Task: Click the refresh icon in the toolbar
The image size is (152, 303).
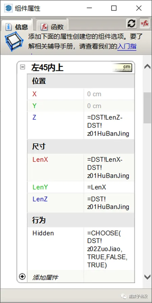Action: (131, 23)
